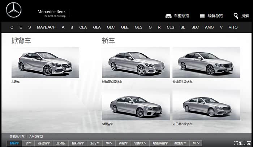The height and width of the screenshot is (147, 253).
Task: Open the A级车 hatchback thumbnail
Action: click(x=45, y=63)
